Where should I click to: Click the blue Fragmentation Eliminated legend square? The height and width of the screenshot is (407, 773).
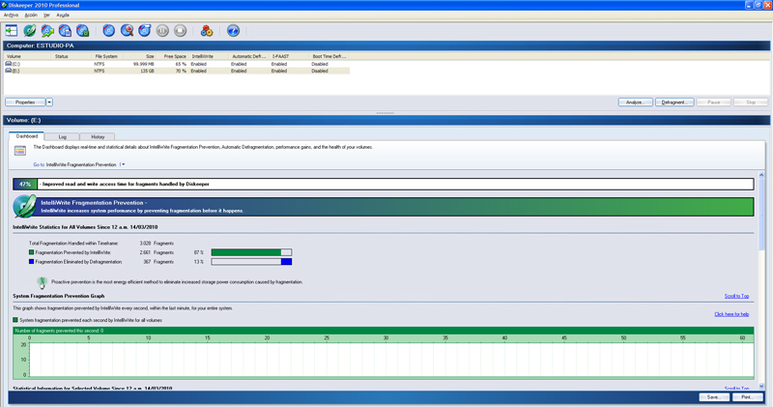click(x=32, y=261)
